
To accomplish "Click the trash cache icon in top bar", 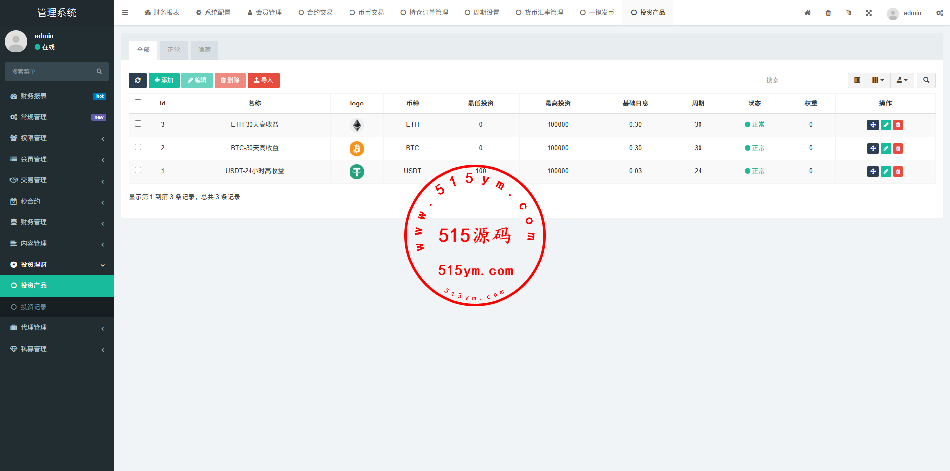I will point(828,13).
